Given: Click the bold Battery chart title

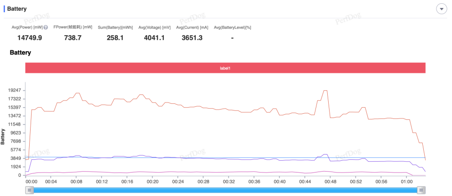Looking at the screenshot, I should pyautogui.click(x=20, y=53).
